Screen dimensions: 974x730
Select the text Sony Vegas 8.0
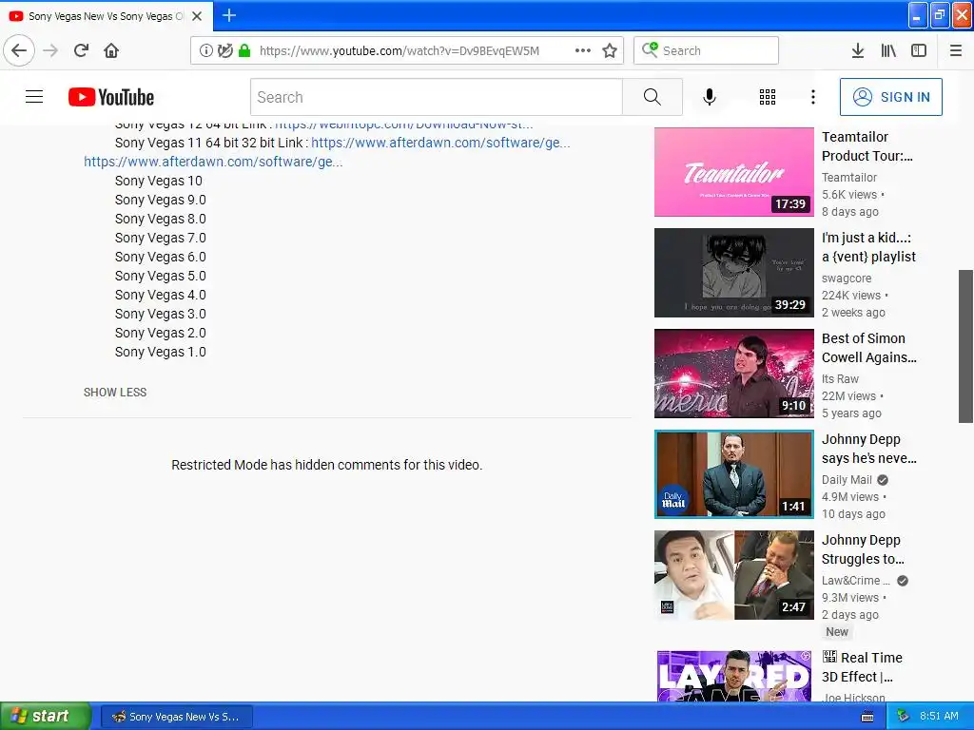[x=160, y=219]
